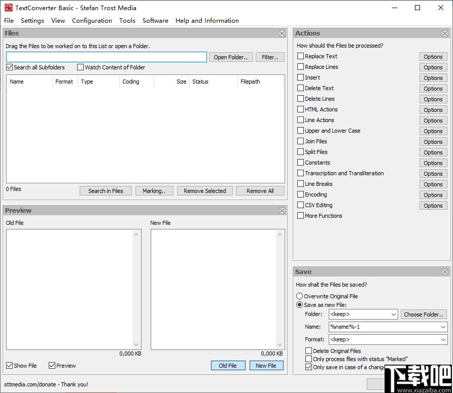Screen dimensions: 453x393
Task: Enable Only process files with status Marked
Action: click(308, 359)
